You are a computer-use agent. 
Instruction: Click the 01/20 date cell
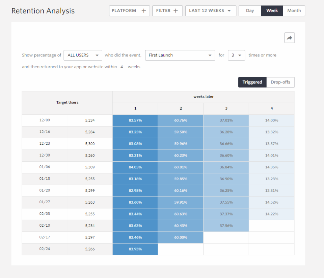pos(45,191)
